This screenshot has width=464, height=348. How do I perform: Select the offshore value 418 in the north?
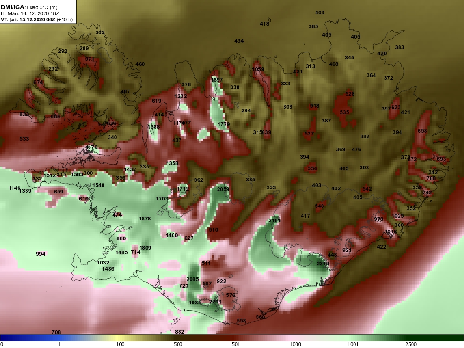264,24
